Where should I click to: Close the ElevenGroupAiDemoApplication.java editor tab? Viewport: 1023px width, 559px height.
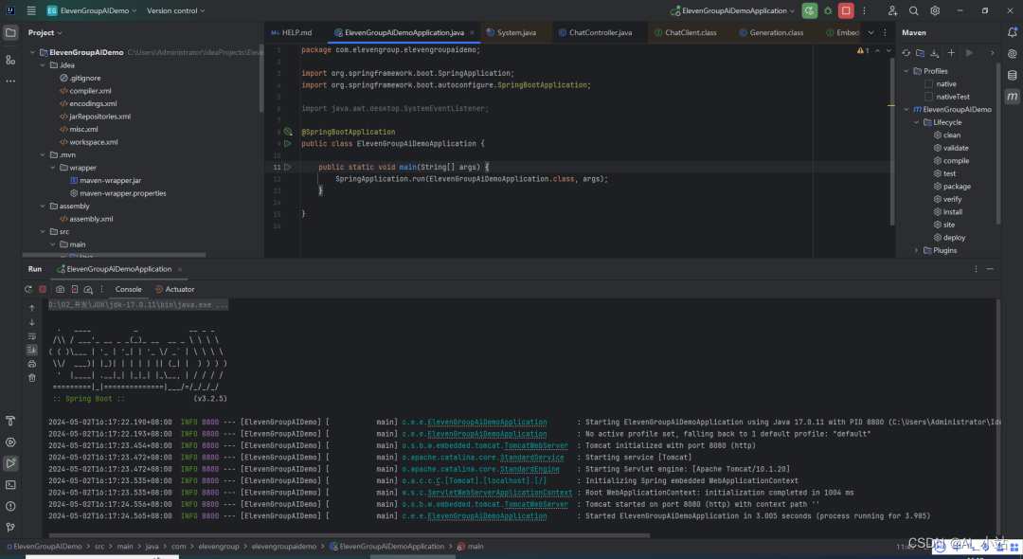[472, 32]
